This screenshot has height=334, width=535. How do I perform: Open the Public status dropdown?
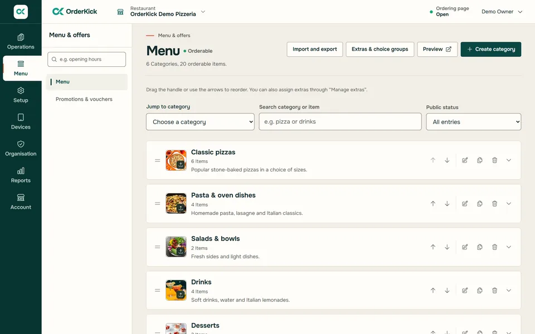474,122
